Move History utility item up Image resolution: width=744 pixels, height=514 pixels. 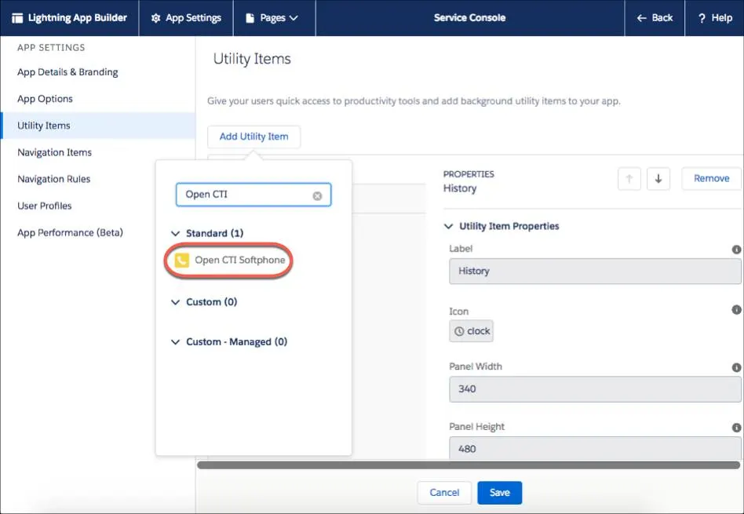click(x=629, y=179)
